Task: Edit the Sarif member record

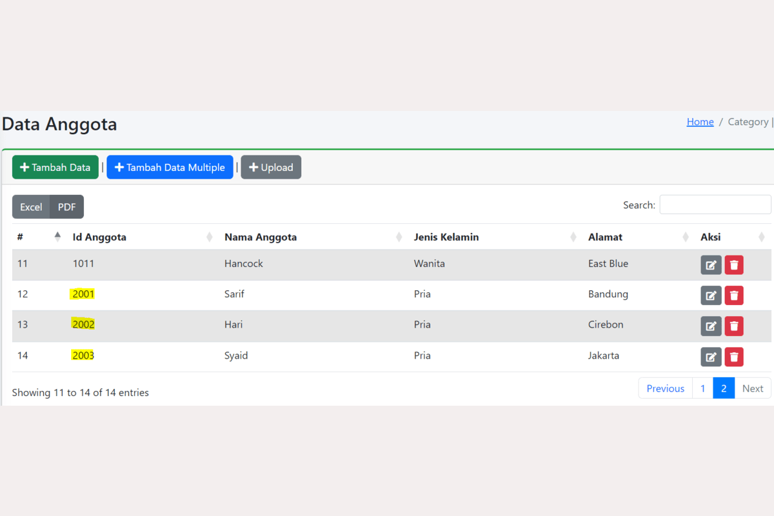Action: tap(711, 295)
